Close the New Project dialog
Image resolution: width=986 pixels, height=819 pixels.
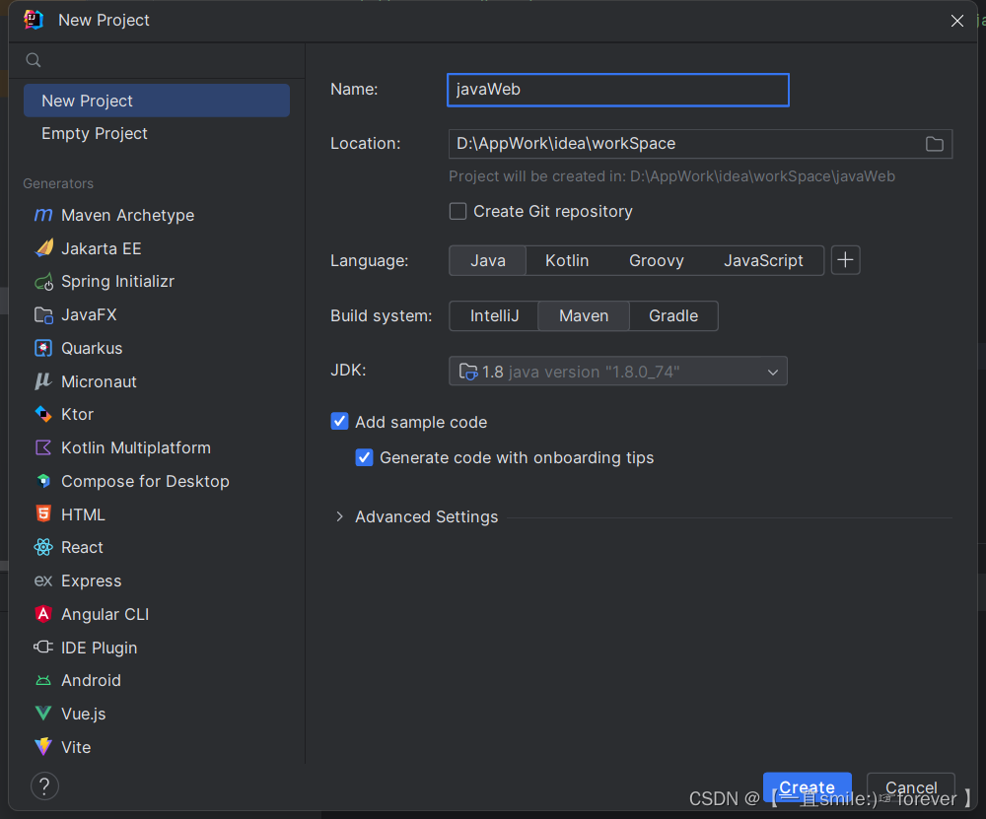pyautogui.click(x=957, y=21)
